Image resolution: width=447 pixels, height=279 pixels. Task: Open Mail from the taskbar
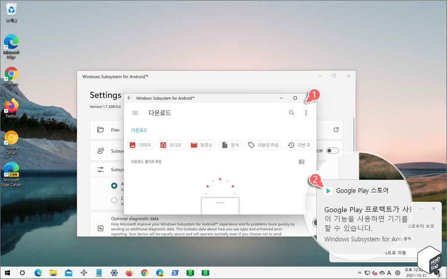point(69,273)
